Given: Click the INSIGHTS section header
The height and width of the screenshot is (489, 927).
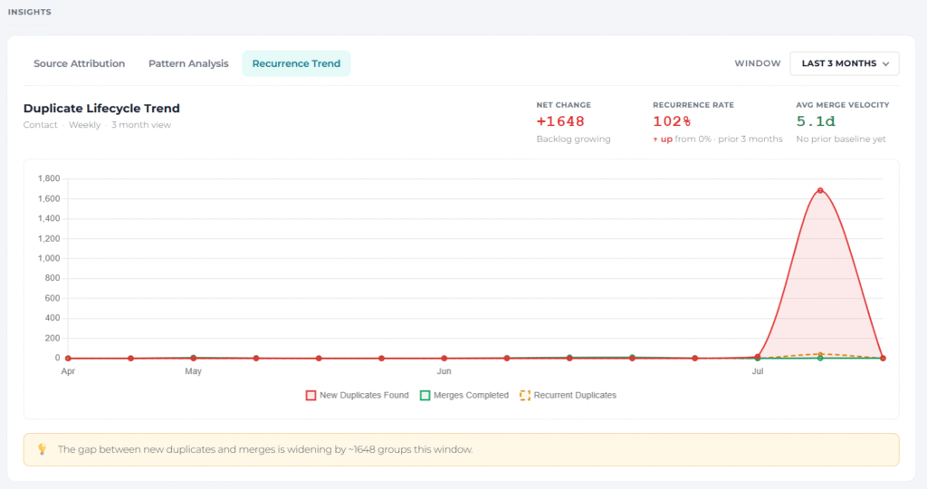Looking at the screenshot, I should pyautogui.click(x=30, y=12).
